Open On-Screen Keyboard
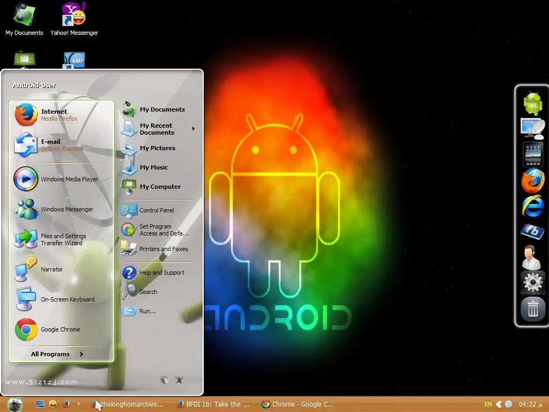This screenshot has height=412, width=549. pyautogui.click(x=61, y=299)
